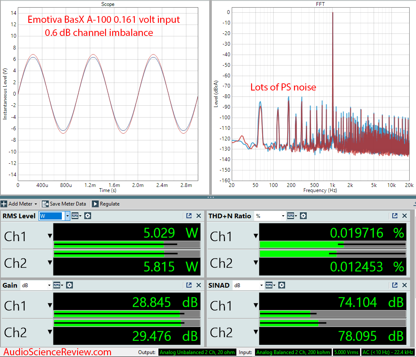Screen dimensions: 416x357
Task: Click the RMS Level meter title
Action: click(19, 216)
